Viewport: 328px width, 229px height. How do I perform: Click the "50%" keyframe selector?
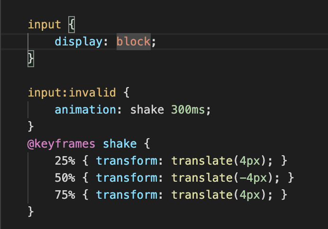pos(65,178)
